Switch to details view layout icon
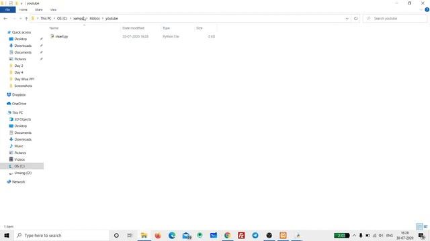 pyautogui.click(x=419, y=226)
